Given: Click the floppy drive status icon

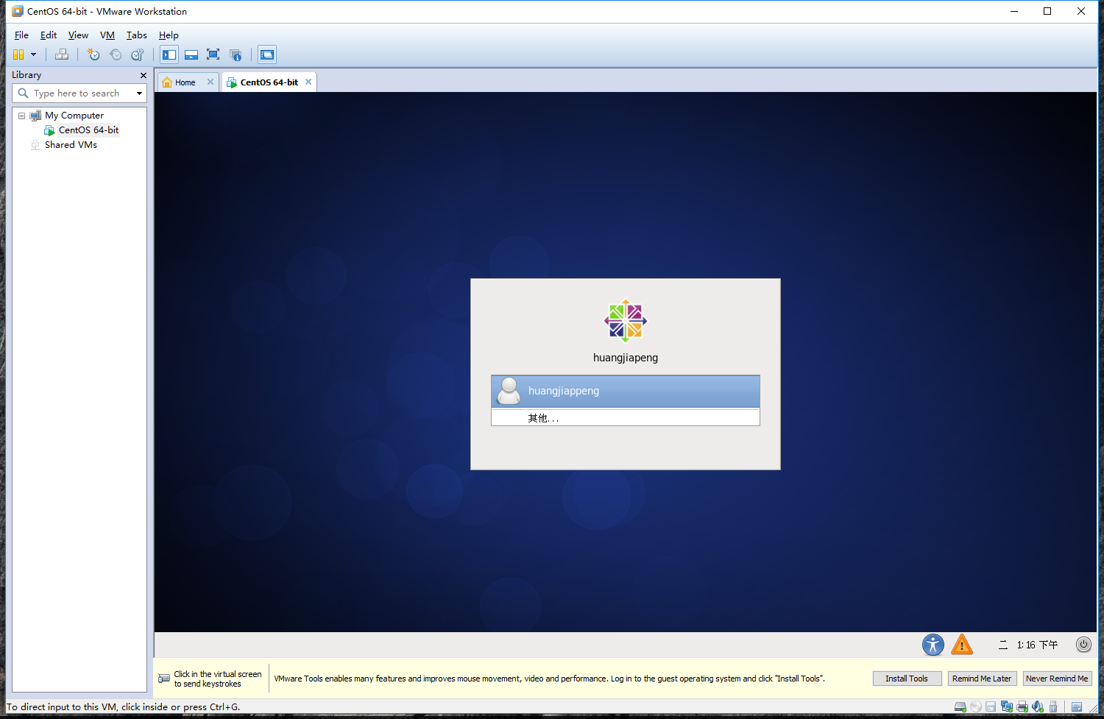Looking at the screenshot, I should pos(991,707).
